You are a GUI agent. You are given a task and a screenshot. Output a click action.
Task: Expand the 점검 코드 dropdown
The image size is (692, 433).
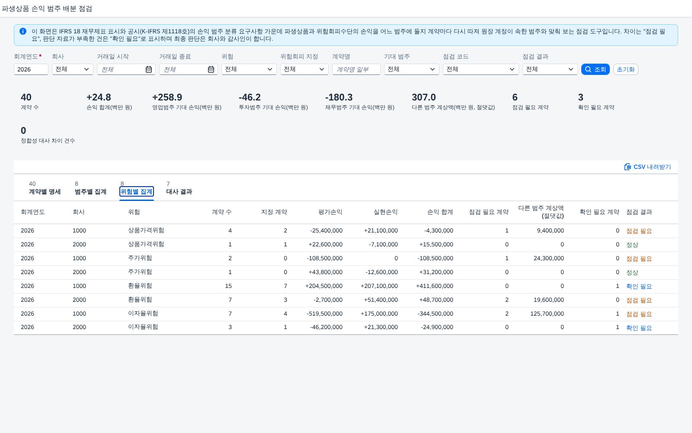tap(481, 69)
